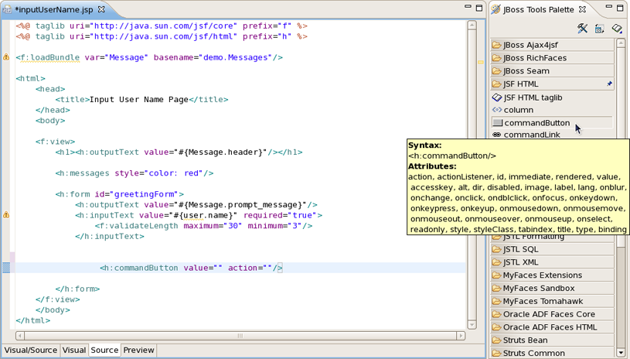This screenshot has width=630, height=359.
Task: Click warning marker beside h:inputText line
Action: tap(6, 214)
